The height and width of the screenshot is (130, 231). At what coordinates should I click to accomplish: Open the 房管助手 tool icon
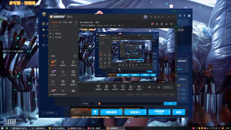pos(63,63)
